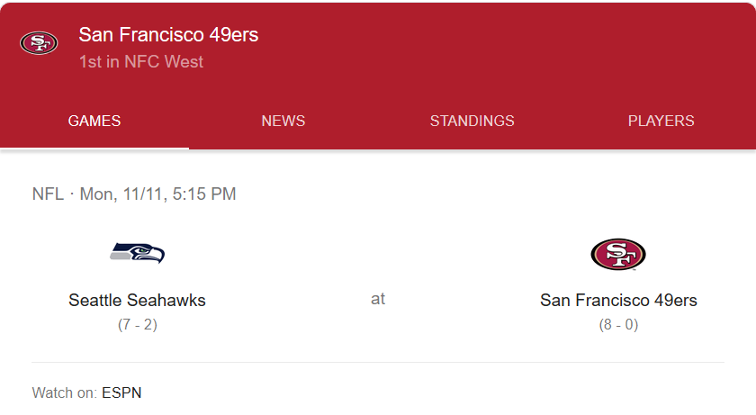Image resolution: width=756 pixels, height=415 pixels.
Task: Click the ESPN watch link
Action: [121, 392]
